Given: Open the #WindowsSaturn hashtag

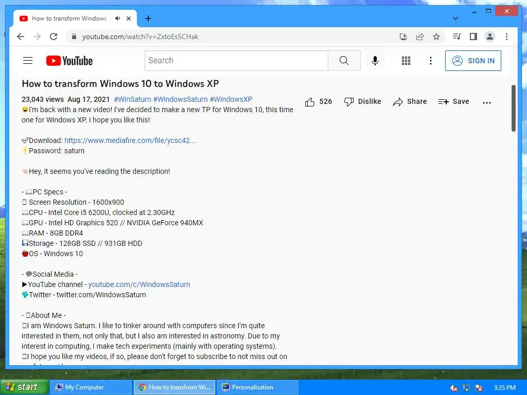Looking at the screenshot, I should pos(180,99).
